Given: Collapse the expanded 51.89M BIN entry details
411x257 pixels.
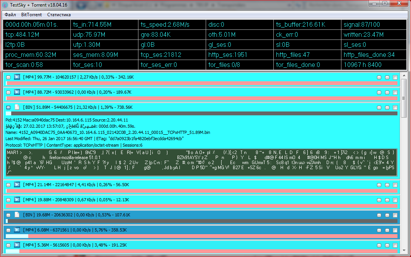Looking at the screenshot, I should [x=9, y=107].
